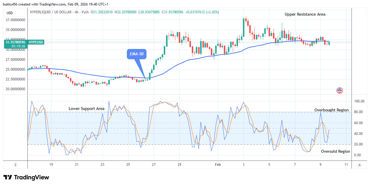Image resolution: width=370 pixels, height=186 pixels.
Task: Click the Oversold Region label
Action: 336,151
